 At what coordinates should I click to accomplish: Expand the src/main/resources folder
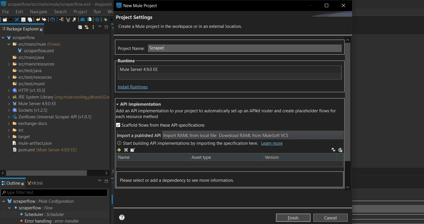pos(9,64)
